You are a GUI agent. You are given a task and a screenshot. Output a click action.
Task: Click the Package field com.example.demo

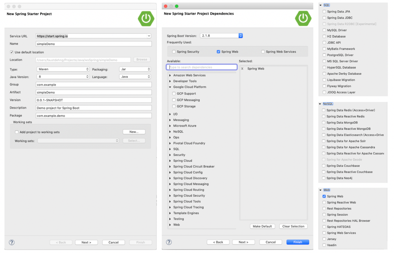94,116
